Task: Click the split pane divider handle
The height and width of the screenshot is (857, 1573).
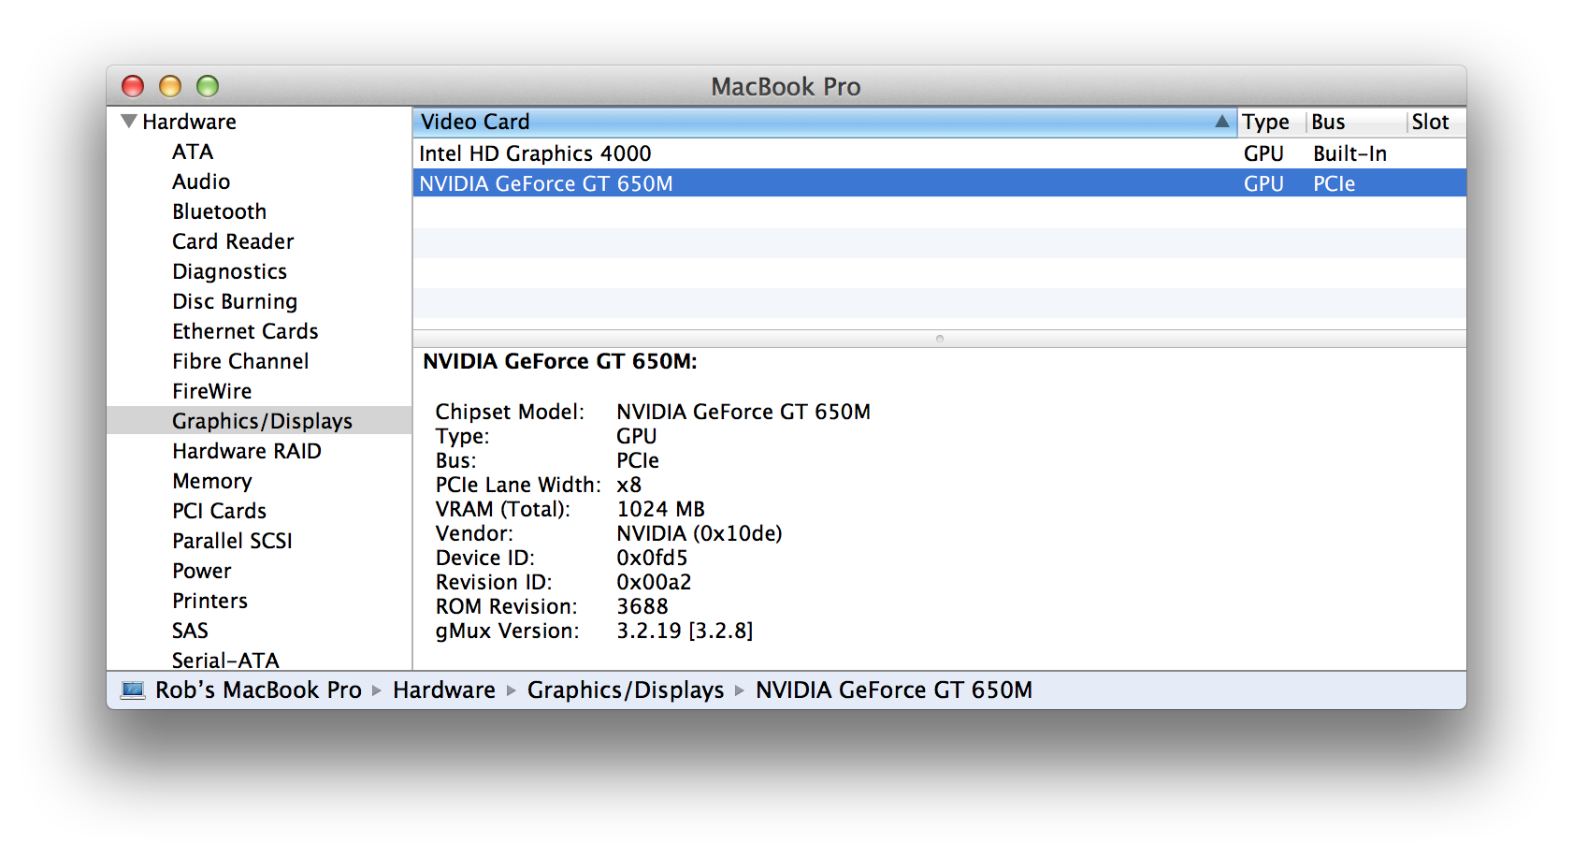Action: coord(939,339)
